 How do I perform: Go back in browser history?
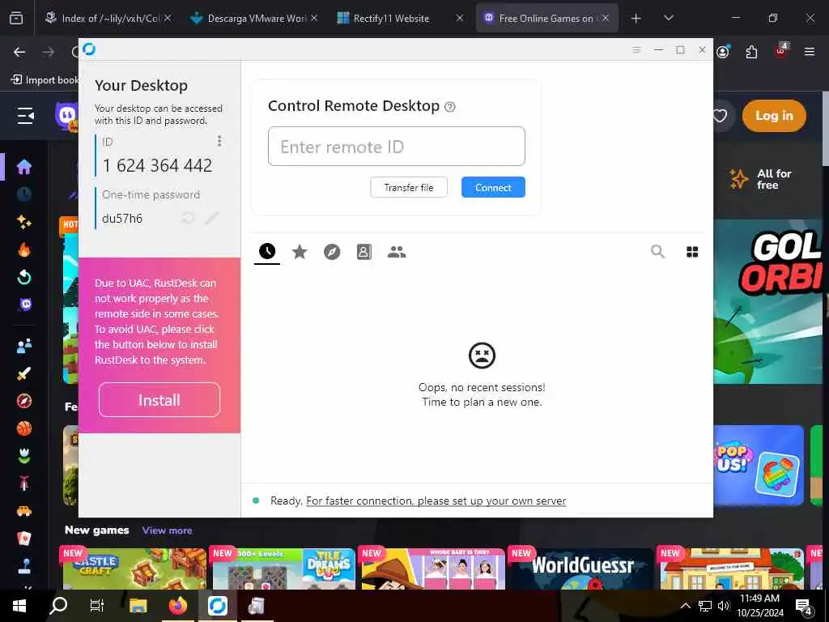coord(19,52)
